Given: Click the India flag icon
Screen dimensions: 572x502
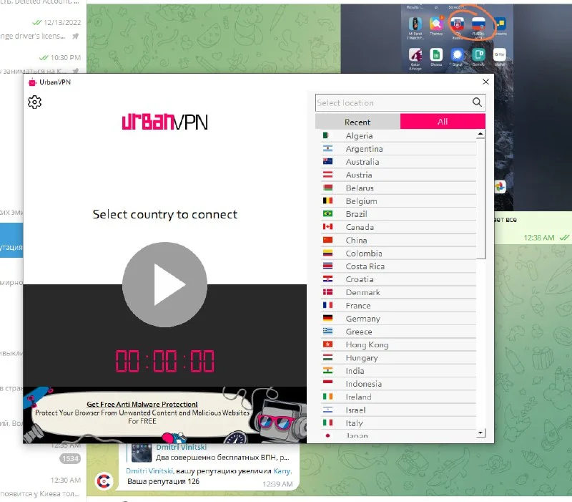Looking at the screenshot, I should (328, 371).
